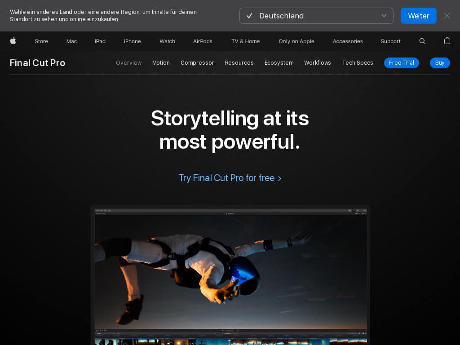Image resolution: width=460 pixels, height=345 pixels.
Task: Open the Only on Apple menu item
Action: click(296, 41)
